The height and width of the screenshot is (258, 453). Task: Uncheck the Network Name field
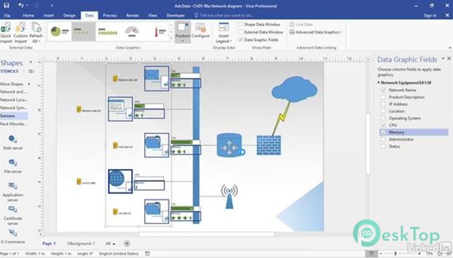click(x=383, y=90)
